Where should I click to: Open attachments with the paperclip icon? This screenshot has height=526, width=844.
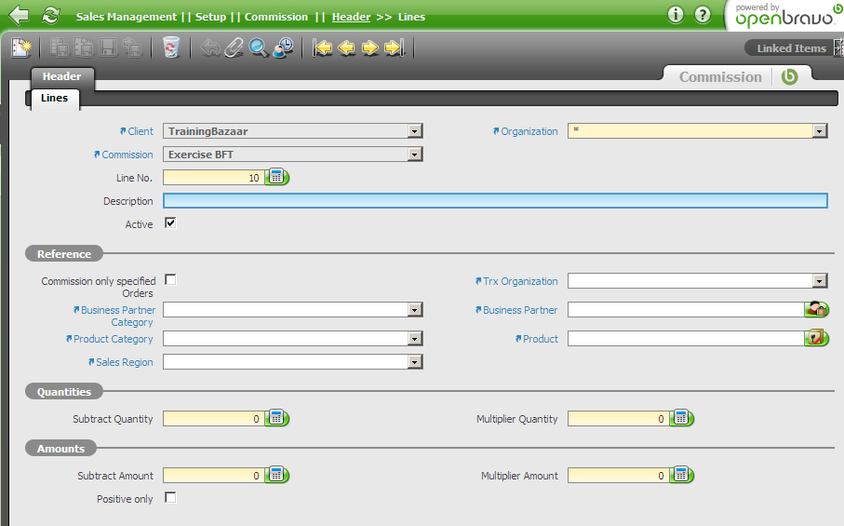point(234,47)
